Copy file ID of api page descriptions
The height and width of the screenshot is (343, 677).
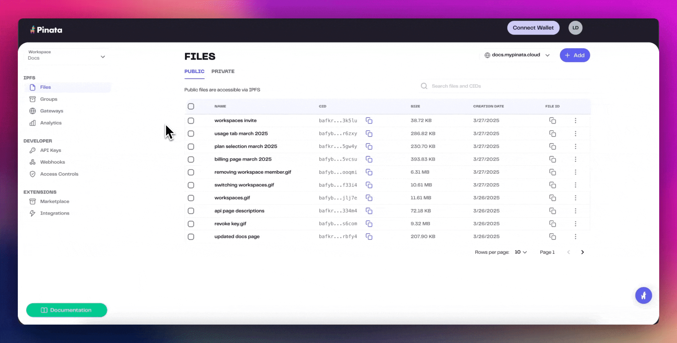tap(553, 211)
